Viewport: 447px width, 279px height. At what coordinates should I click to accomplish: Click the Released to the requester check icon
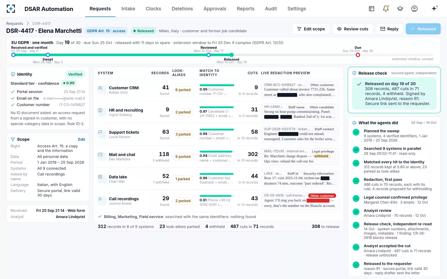(356, 265)
